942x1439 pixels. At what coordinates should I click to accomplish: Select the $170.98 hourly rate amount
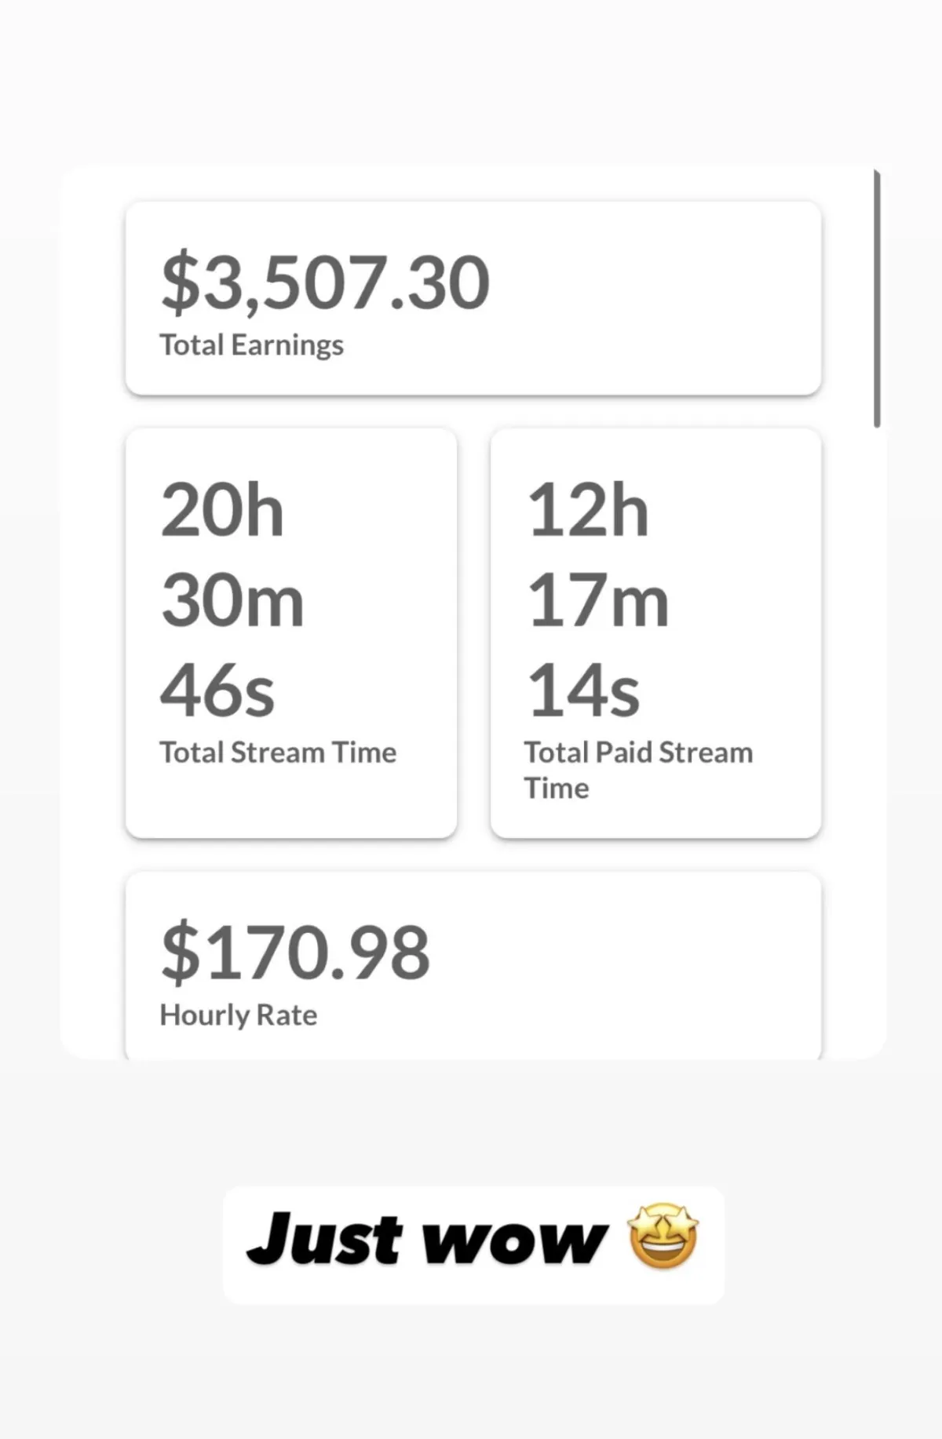pos(295,951)
